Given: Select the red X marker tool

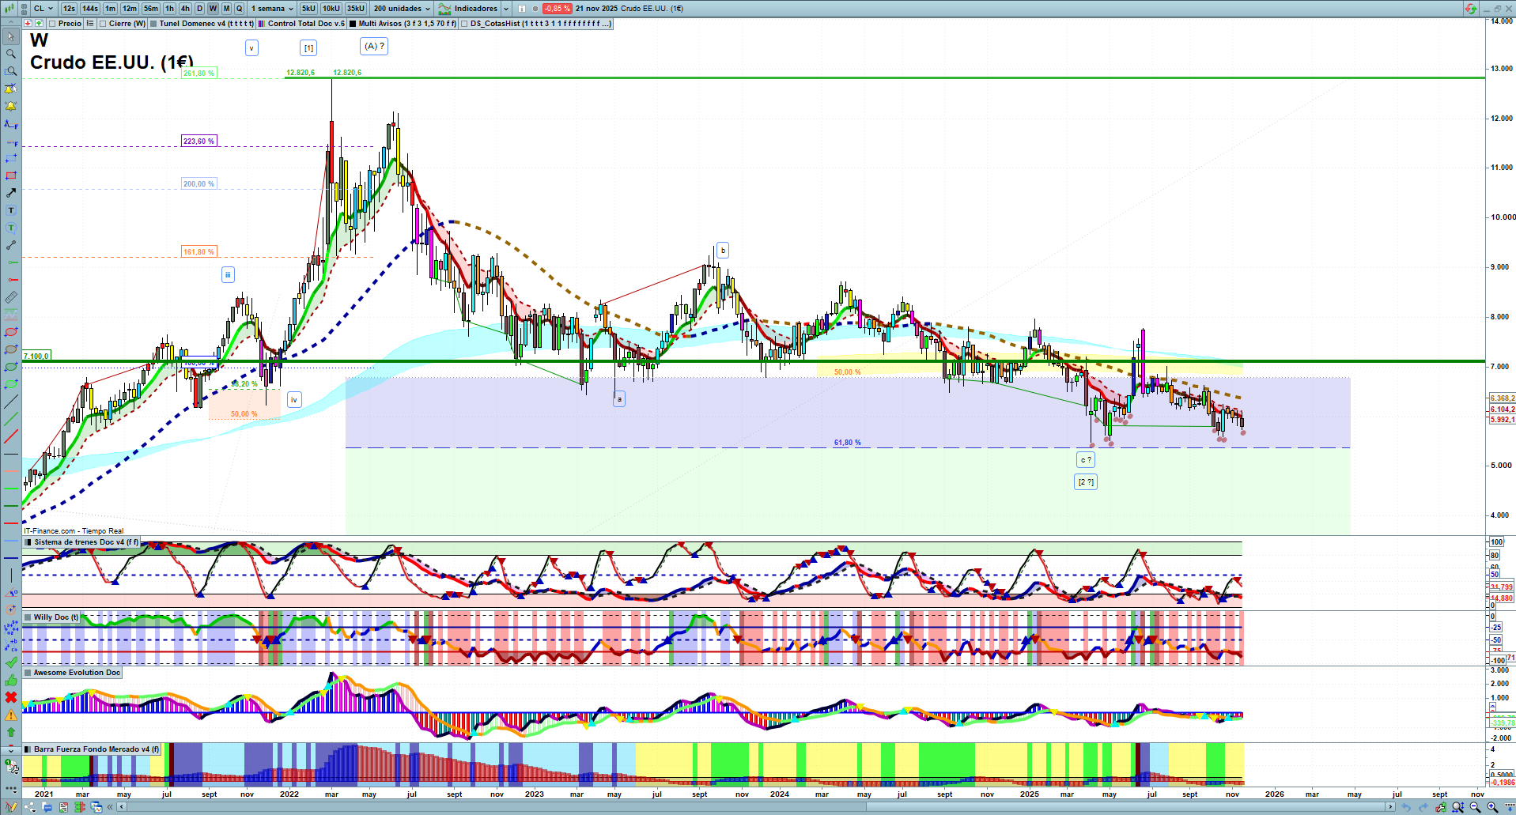Looking at the screenshot, I should pos(11,697).
